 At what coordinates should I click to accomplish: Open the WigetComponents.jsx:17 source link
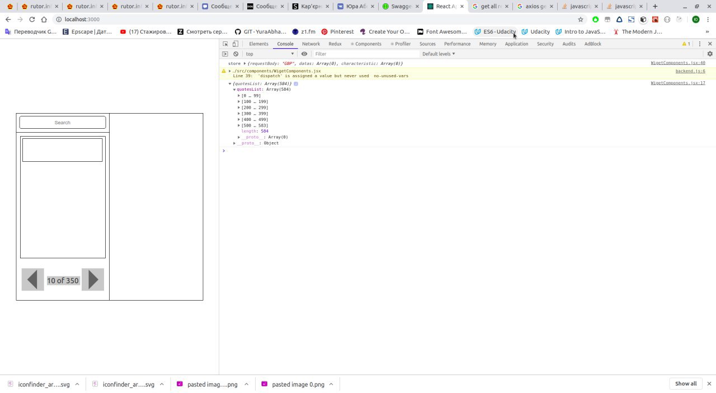coord(678,83)
